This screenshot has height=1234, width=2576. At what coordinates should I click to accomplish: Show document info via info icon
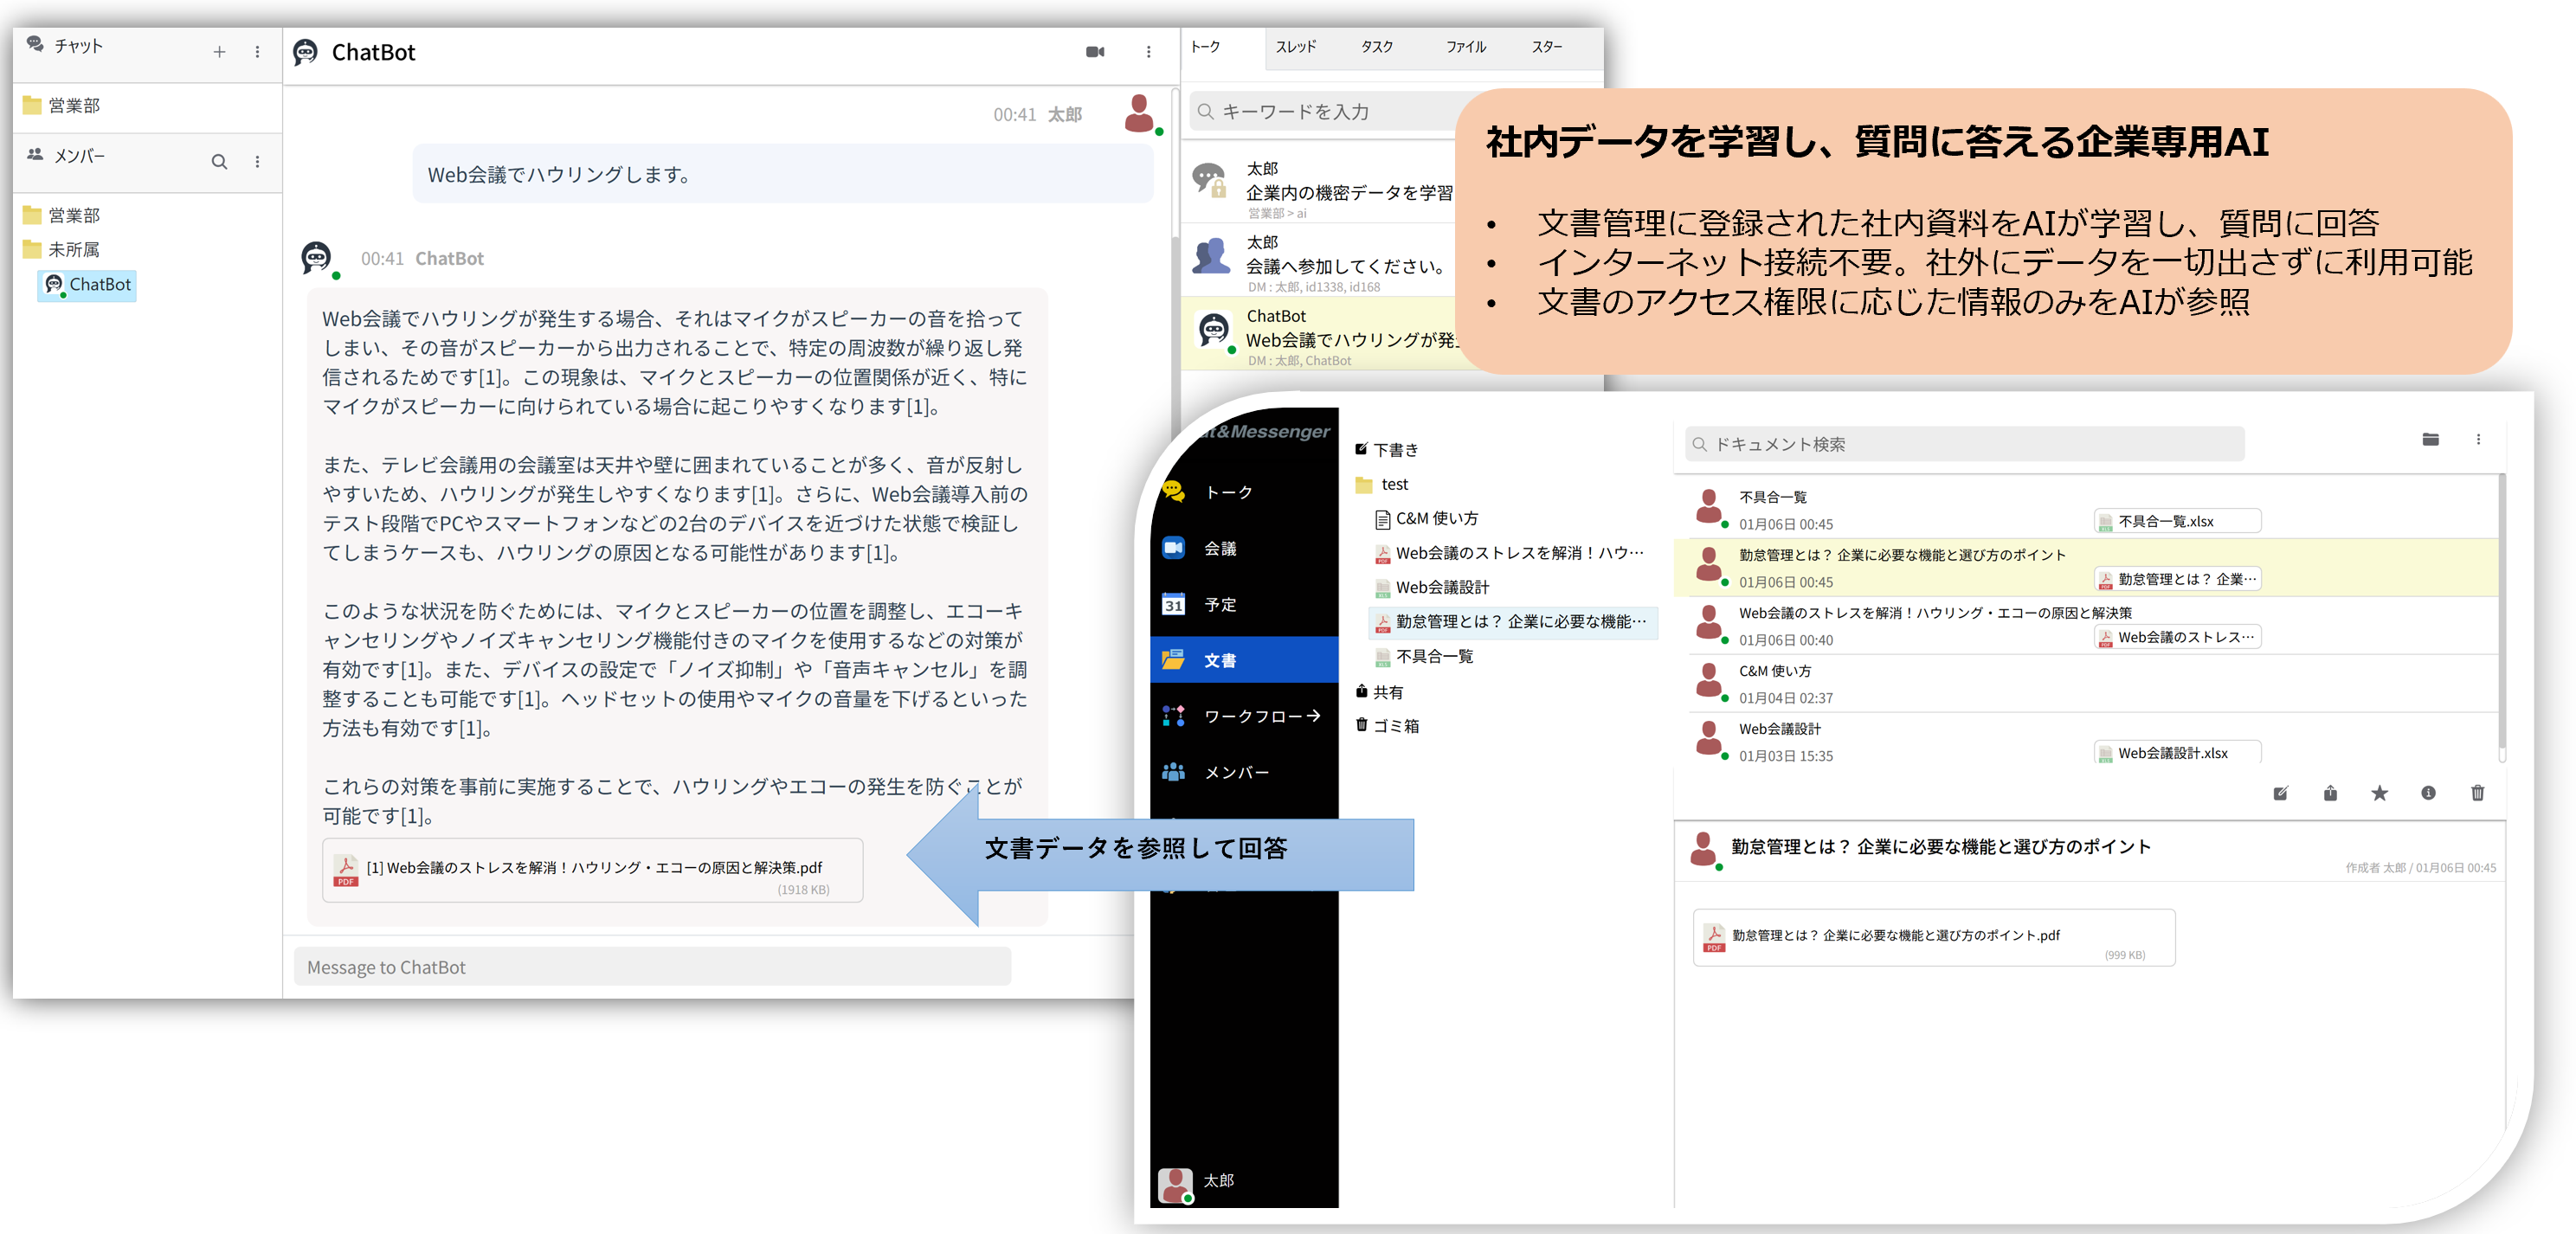(2428, 793)
